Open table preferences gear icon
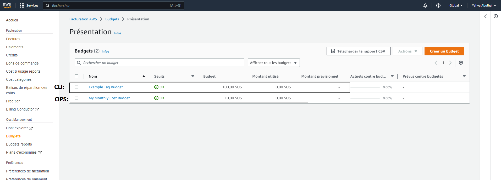The height and width of the screenshot is (180, 501). point(461,63)
